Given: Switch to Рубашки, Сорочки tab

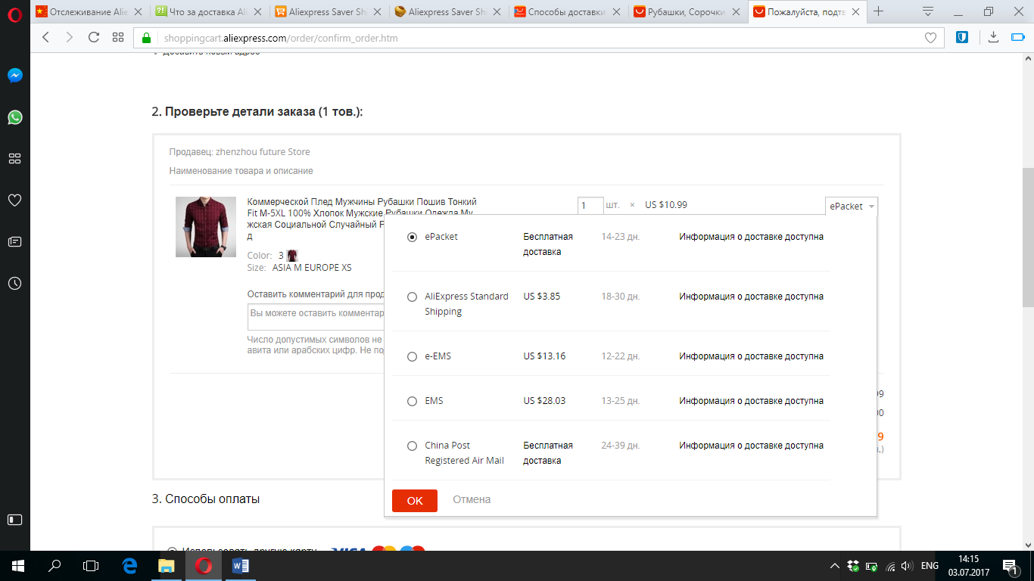Looking at the screenshot, I should coord(688,11).
